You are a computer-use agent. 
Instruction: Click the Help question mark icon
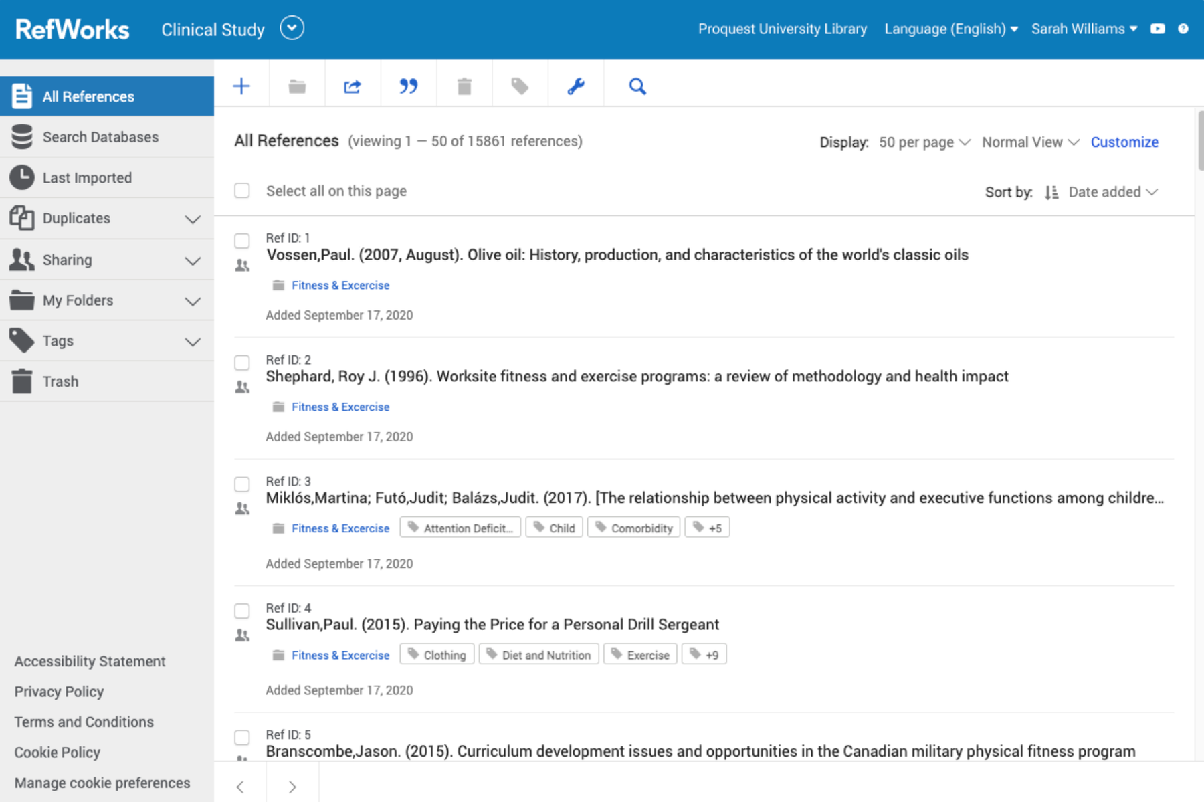(x=1183, y=29)
